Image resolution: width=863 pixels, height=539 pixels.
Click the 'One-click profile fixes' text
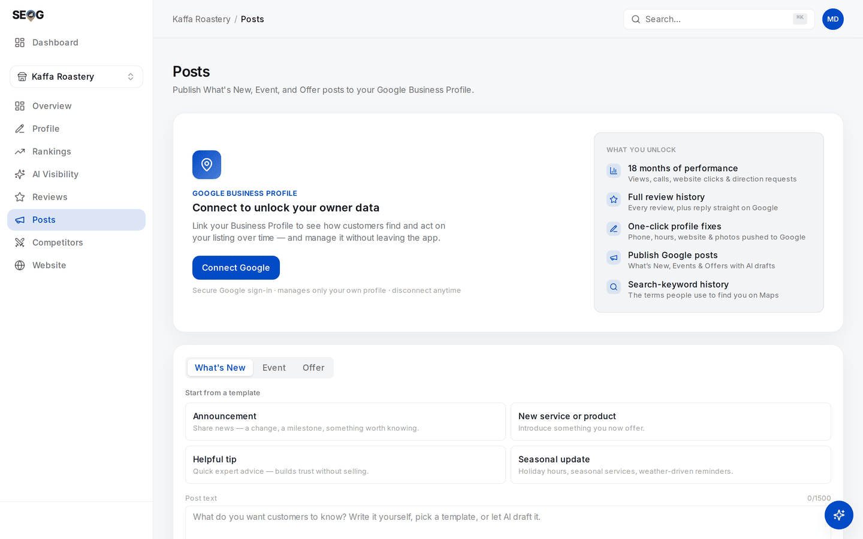674,226
